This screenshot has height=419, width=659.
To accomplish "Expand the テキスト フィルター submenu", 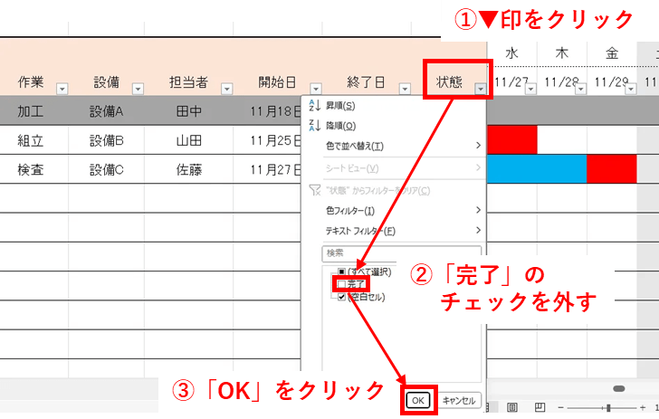I will click(x=398, y=231).
